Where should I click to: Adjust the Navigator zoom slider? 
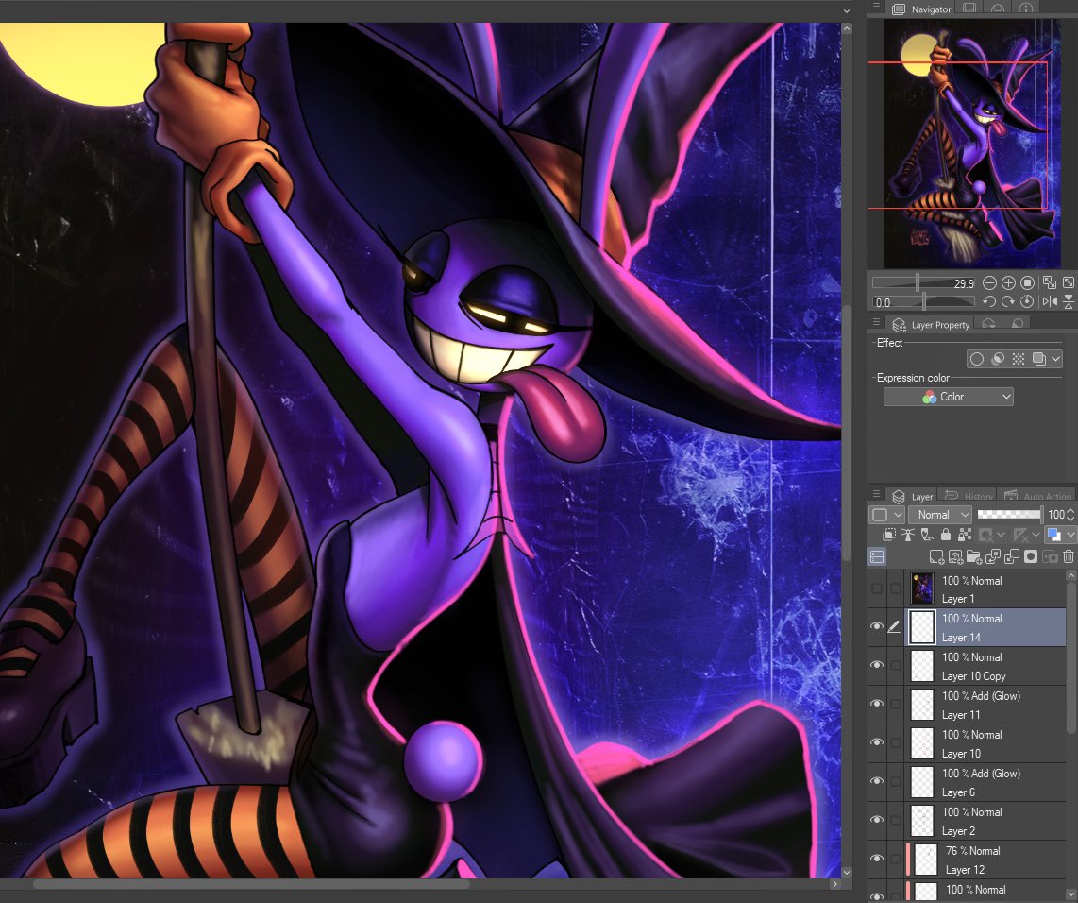click(x=916, y=281)
